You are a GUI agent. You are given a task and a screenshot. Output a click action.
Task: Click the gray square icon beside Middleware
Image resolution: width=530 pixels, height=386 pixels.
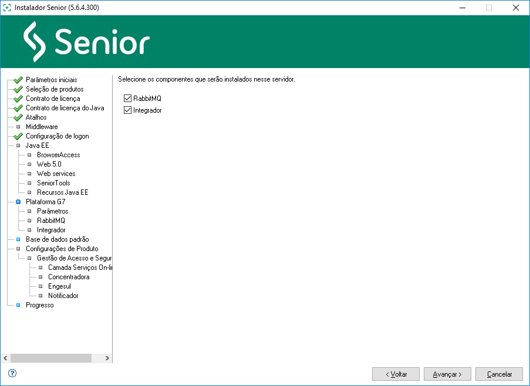point(18,127)
